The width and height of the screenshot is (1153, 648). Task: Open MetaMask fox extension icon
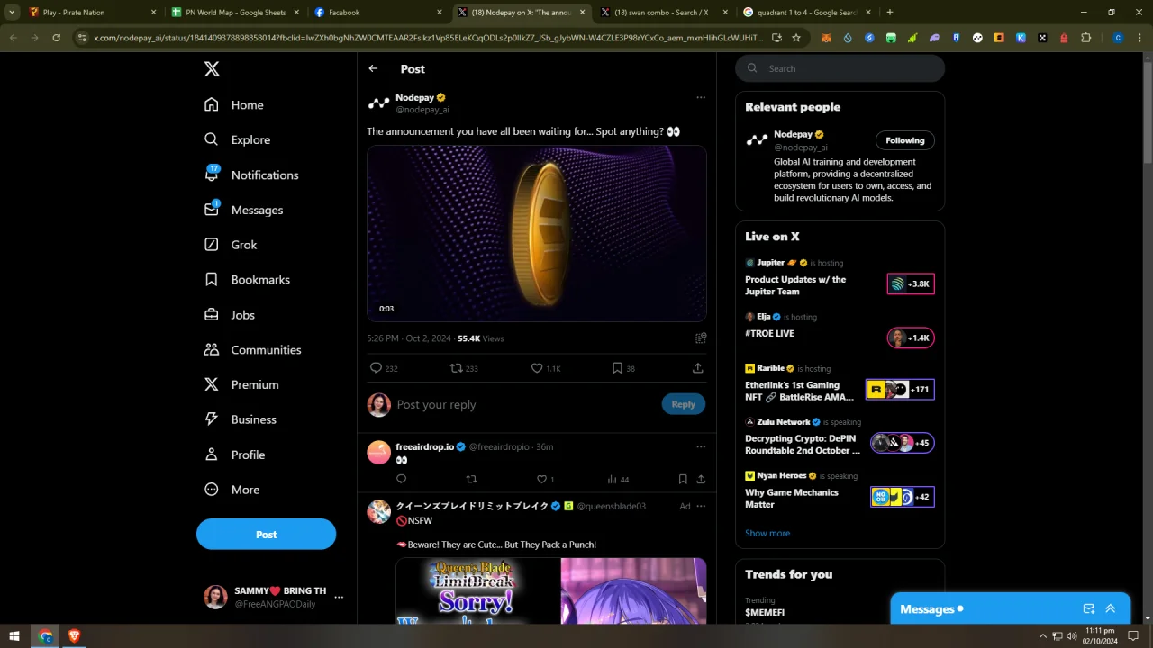pos(826,38)
